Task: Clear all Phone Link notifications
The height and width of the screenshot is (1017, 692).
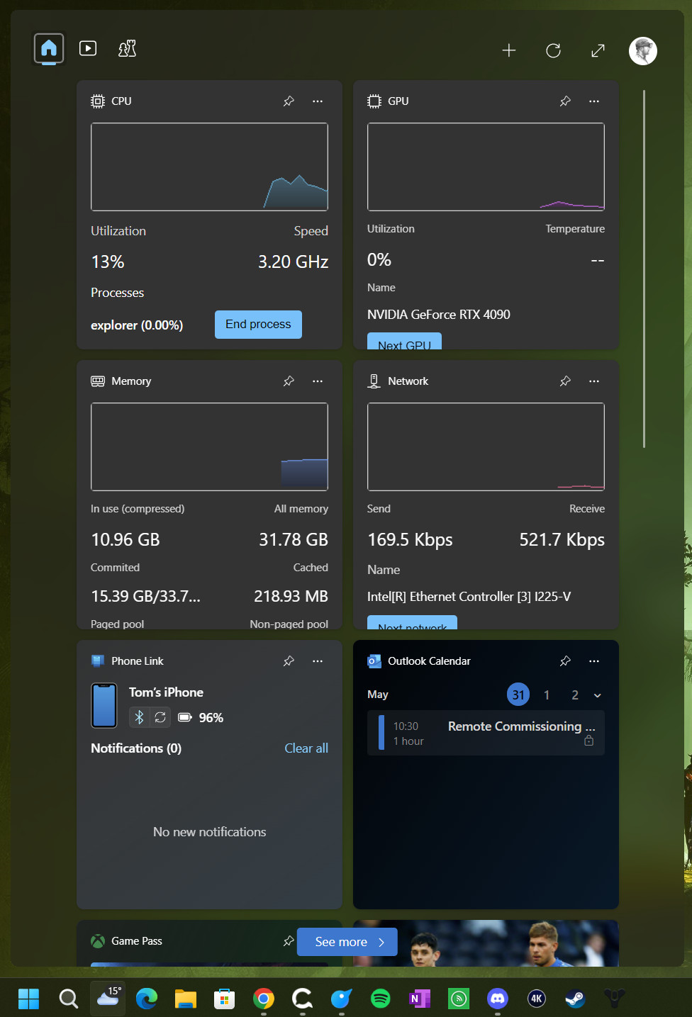Action: pyautogui.click(x=306, y=748)
